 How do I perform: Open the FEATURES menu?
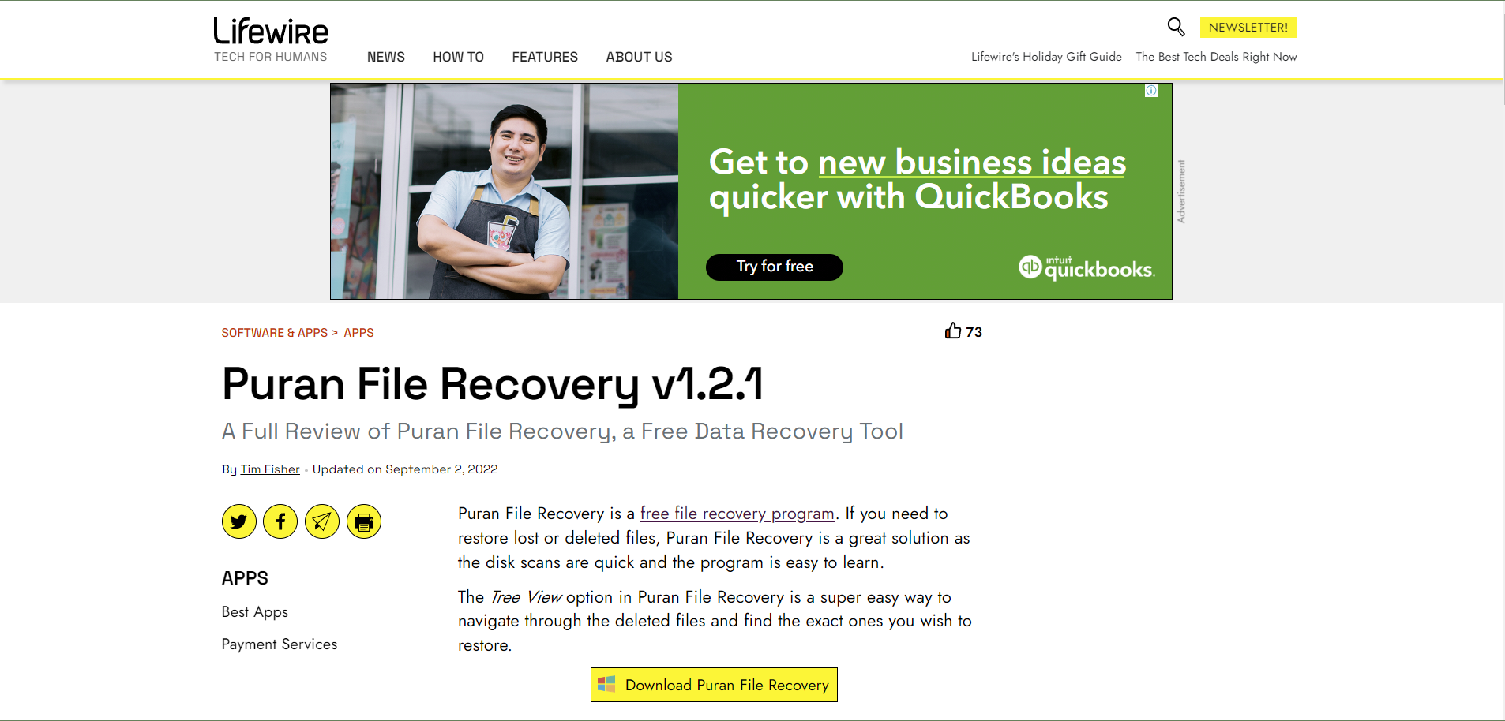point(545,57)
